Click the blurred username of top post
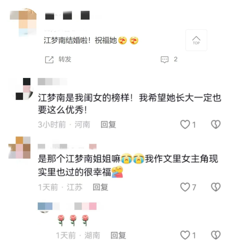Viewport: 228px width, 245px height. [67, 15]
